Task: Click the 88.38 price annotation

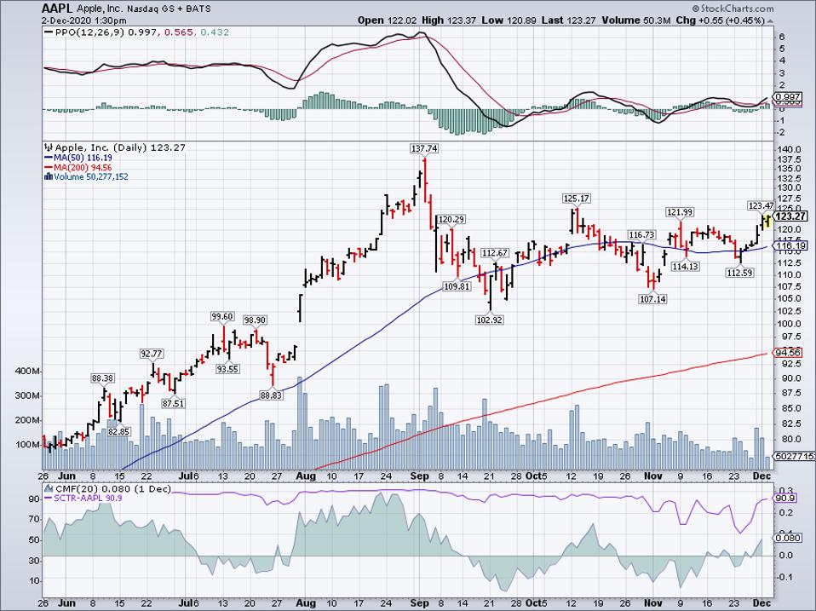Action: [x=102, y=378]
